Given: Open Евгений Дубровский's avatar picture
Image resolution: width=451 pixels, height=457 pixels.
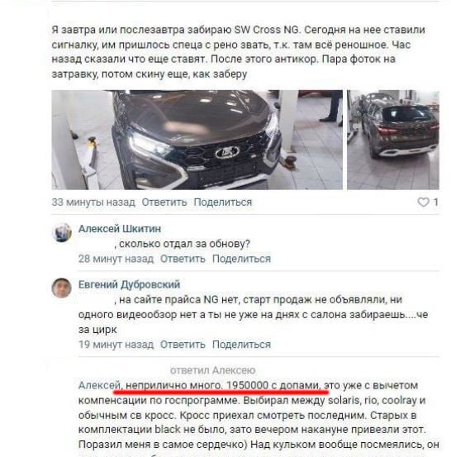Looking at the screenshot, I should [62, 288].
